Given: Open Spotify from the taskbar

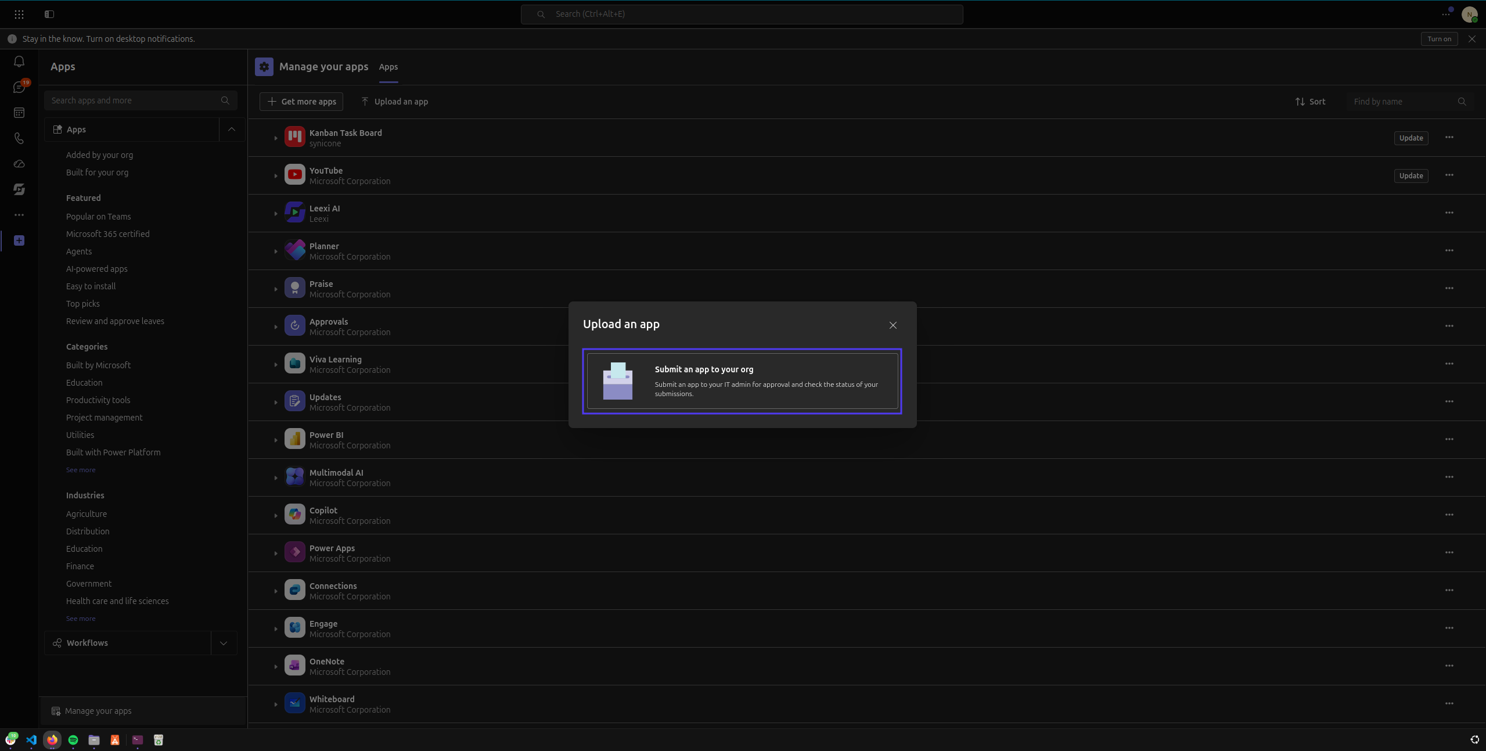Looking at the screenshot, I should coord(73,739).
